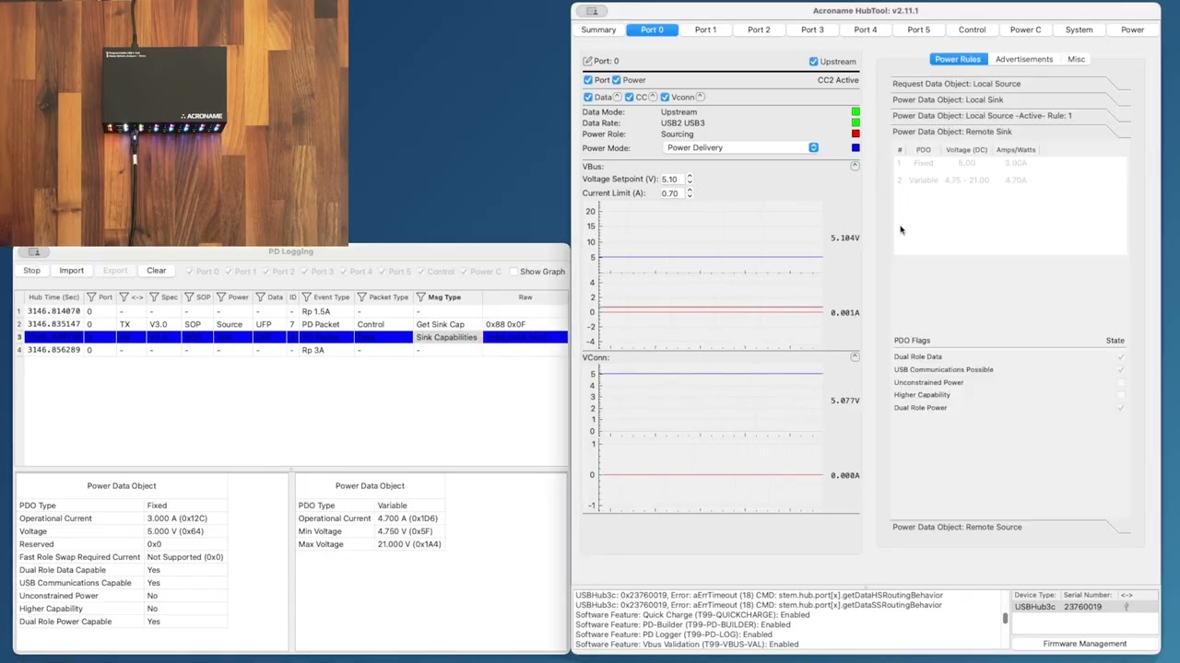Click the red Power Role status indicator
This screenshot has width=1180, height=663.
(x=855, y=134)
